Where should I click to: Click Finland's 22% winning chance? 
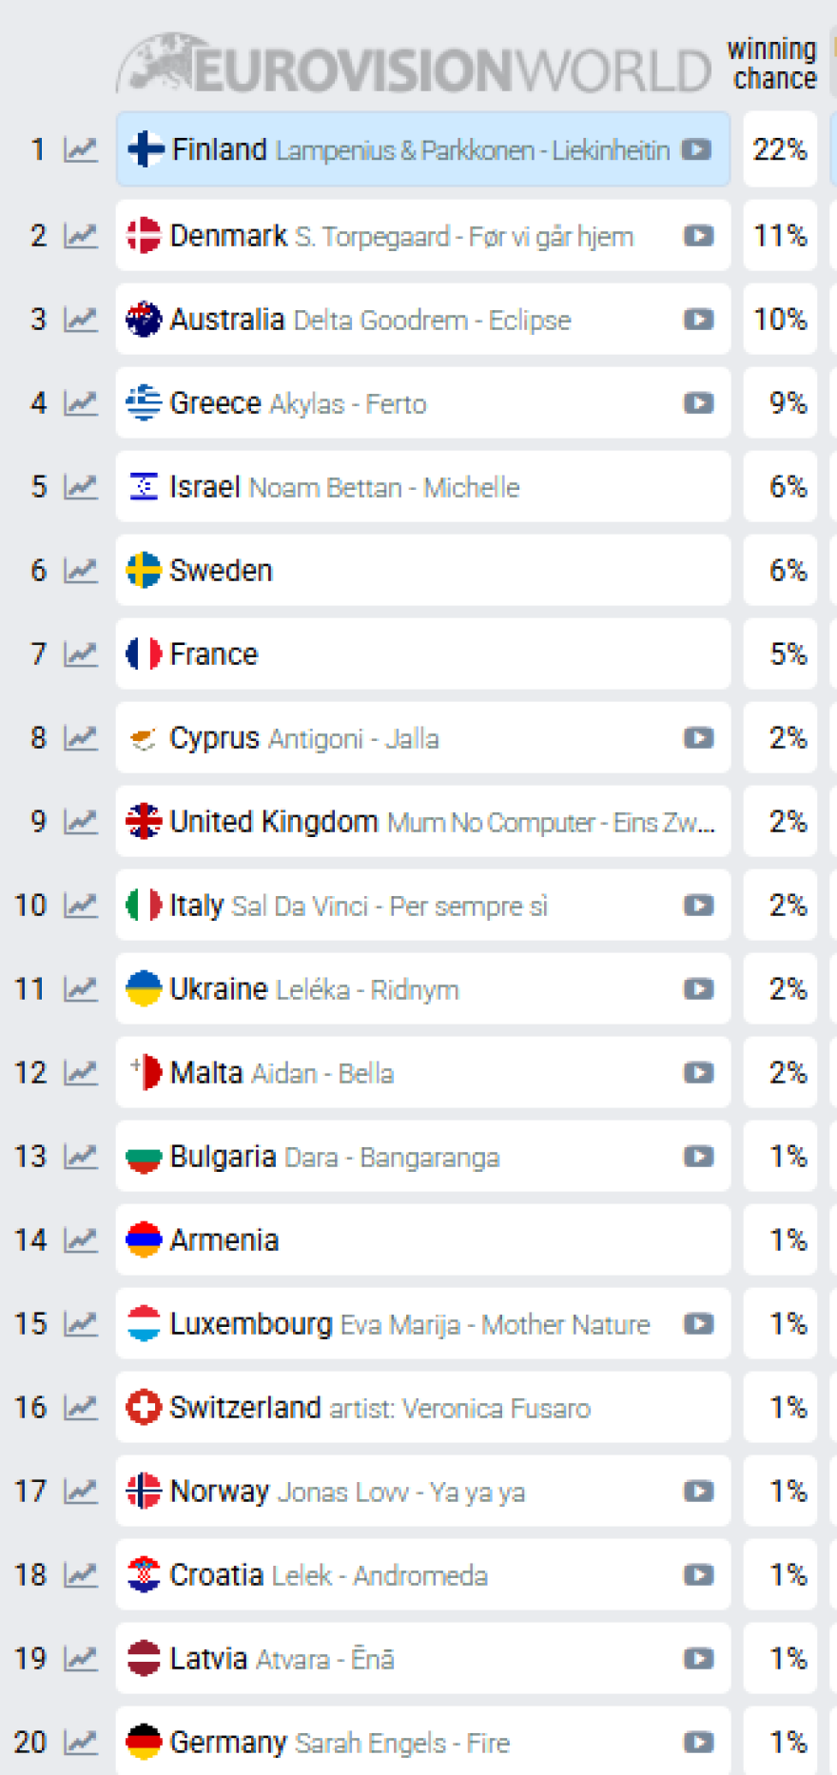pos(780,149)
